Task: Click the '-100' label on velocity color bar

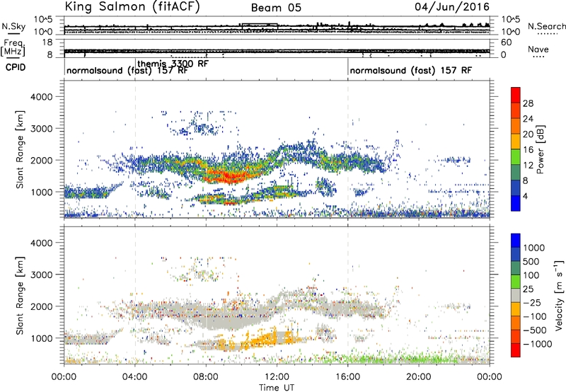Action: point(535,316)
